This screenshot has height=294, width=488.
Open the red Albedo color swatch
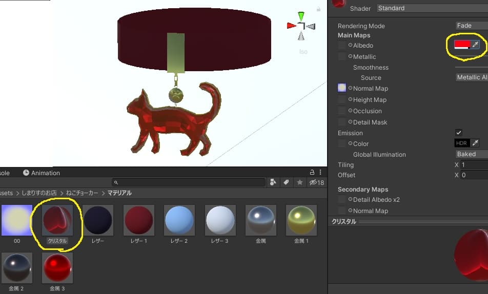pos(462,45)
